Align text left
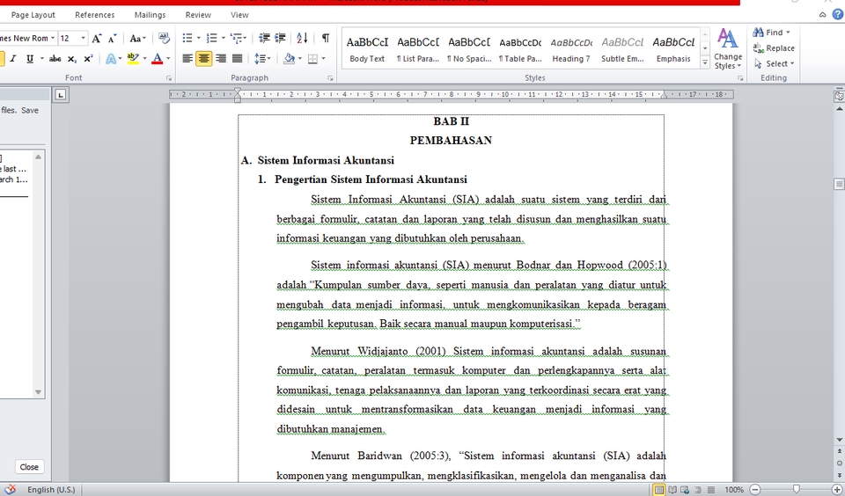The width and height of the screenshot is (845, 496). (x=187, y=59)
